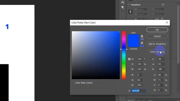Switch to the Layers tab
The image size is (180, 101).
[x=131, y=100]
